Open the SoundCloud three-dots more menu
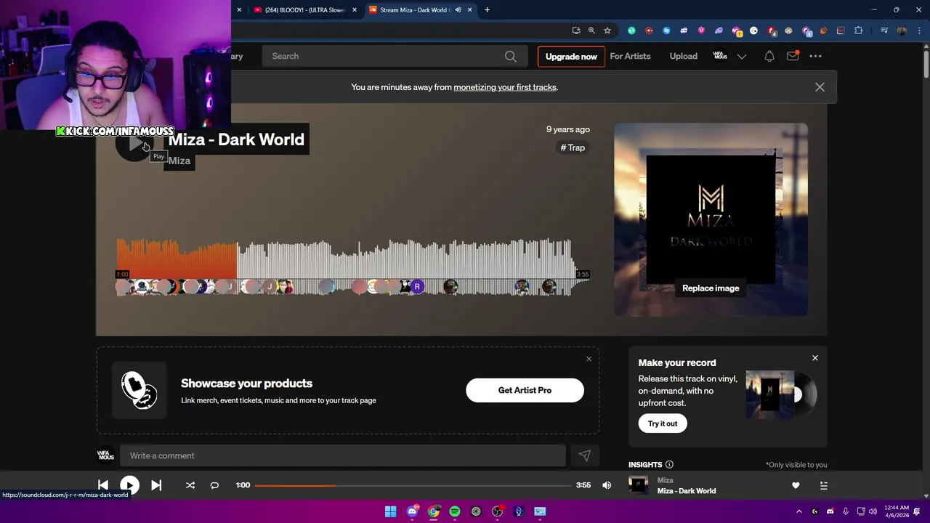The image size is (930, 523). (815, 56)
